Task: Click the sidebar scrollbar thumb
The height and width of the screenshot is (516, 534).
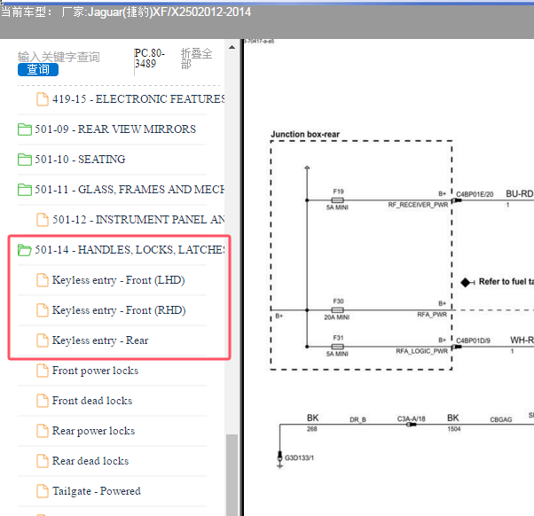Action: (x=232, y=474)
